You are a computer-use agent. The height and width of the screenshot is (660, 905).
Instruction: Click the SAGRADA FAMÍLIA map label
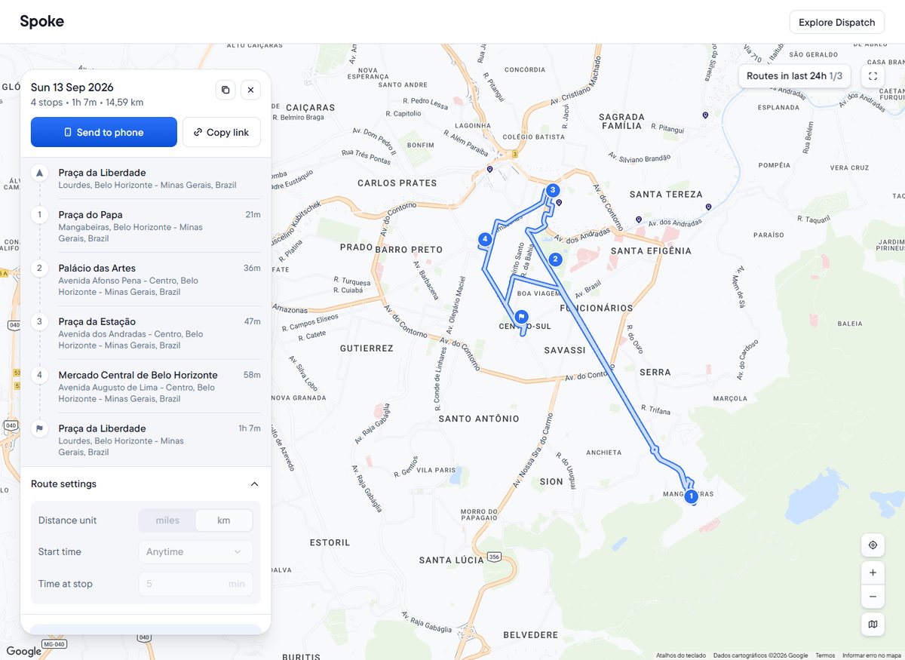(622, 123)
